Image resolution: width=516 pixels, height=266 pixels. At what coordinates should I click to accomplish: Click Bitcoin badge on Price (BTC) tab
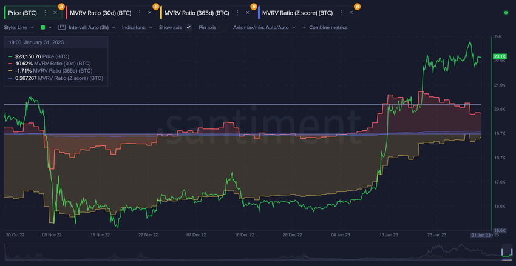[x=61, y=7]
